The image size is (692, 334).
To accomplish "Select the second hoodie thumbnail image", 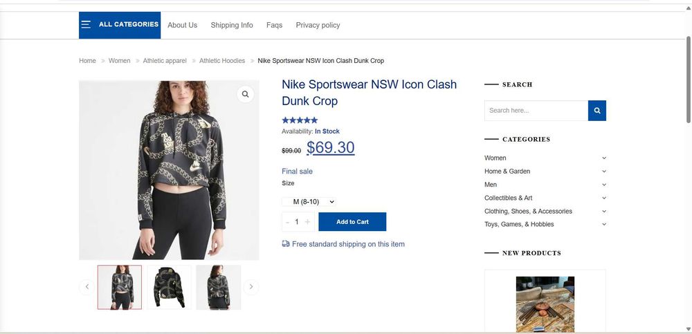I will 169,287.
